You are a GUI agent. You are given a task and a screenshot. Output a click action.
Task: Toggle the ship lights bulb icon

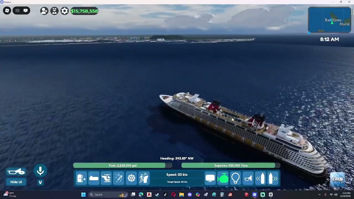(x=235, y=178)
